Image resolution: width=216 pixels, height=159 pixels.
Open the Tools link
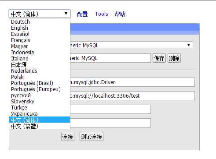tap(102, 14)
